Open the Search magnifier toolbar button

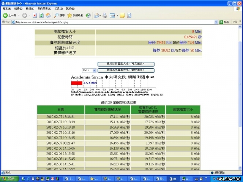[59, 15]
